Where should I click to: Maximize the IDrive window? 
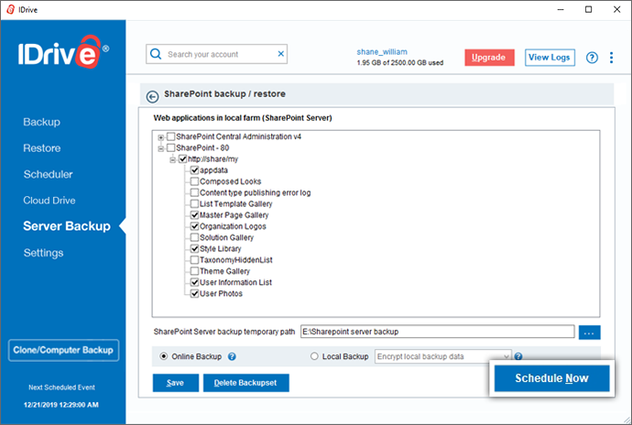(x=588, y=9)
